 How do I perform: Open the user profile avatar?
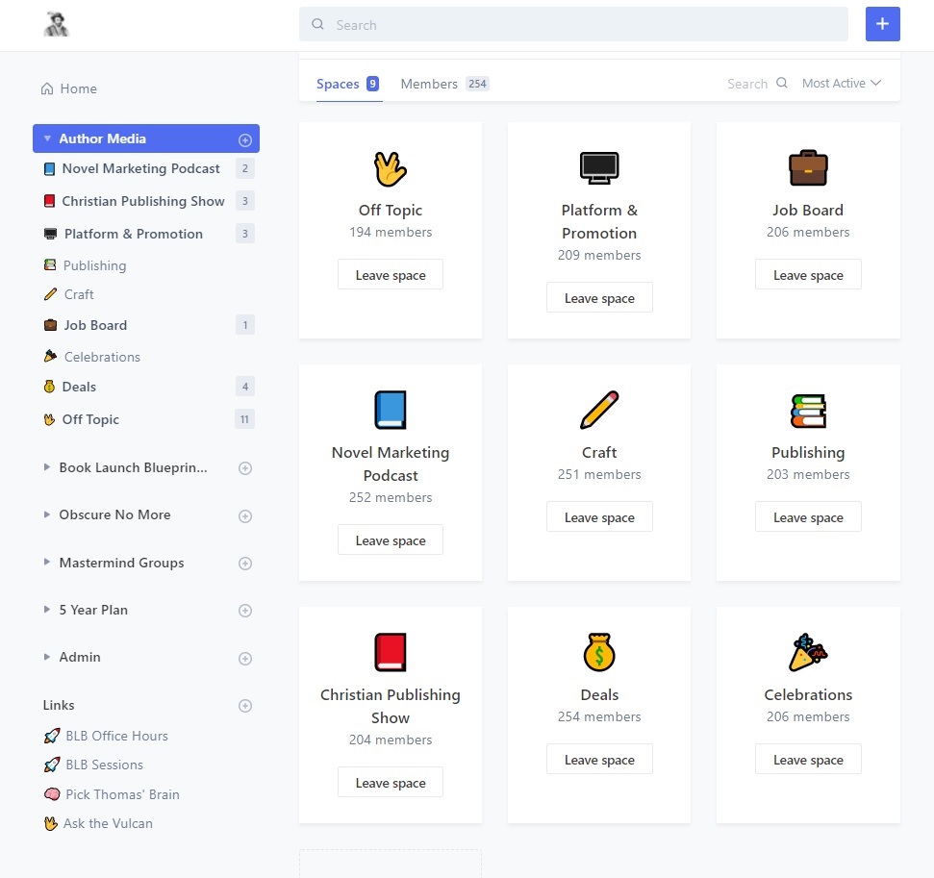coord(57,24)
